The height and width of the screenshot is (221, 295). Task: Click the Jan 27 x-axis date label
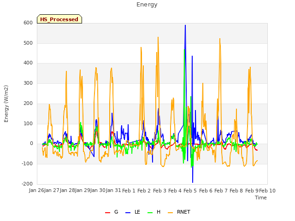click(x=52, y=191)
